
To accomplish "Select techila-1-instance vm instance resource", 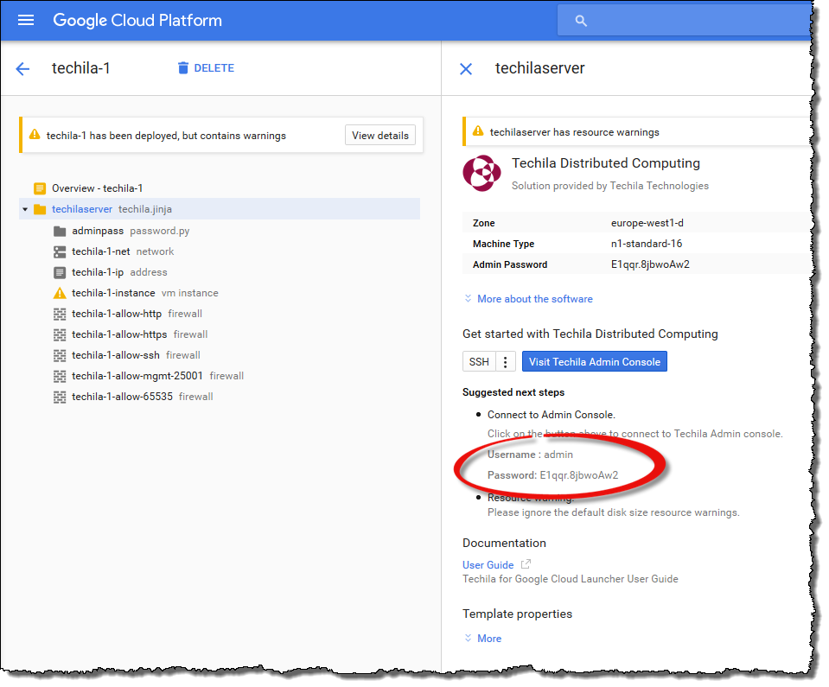I will point(136,293).
